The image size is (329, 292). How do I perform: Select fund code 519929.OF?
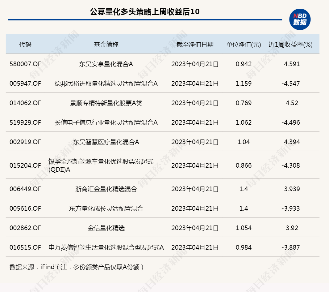(x=25, y=122)
